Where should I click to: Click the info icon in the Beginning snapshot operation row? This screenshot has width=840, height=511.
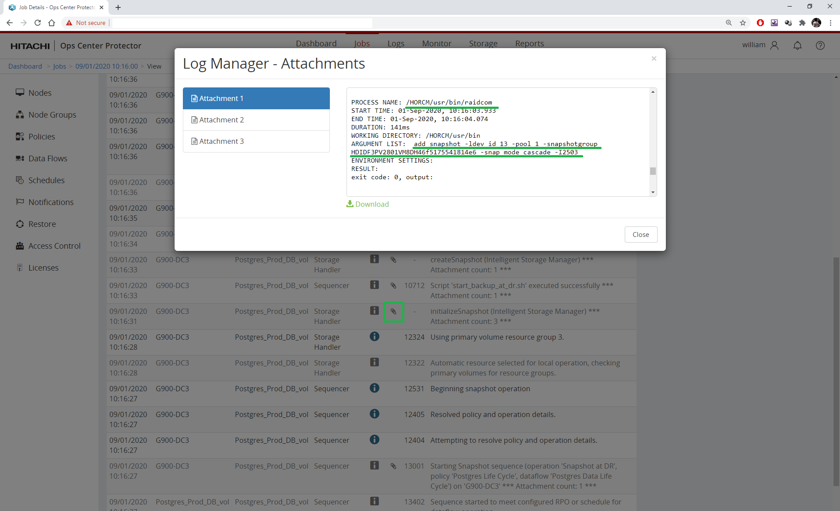pos(374,388)
